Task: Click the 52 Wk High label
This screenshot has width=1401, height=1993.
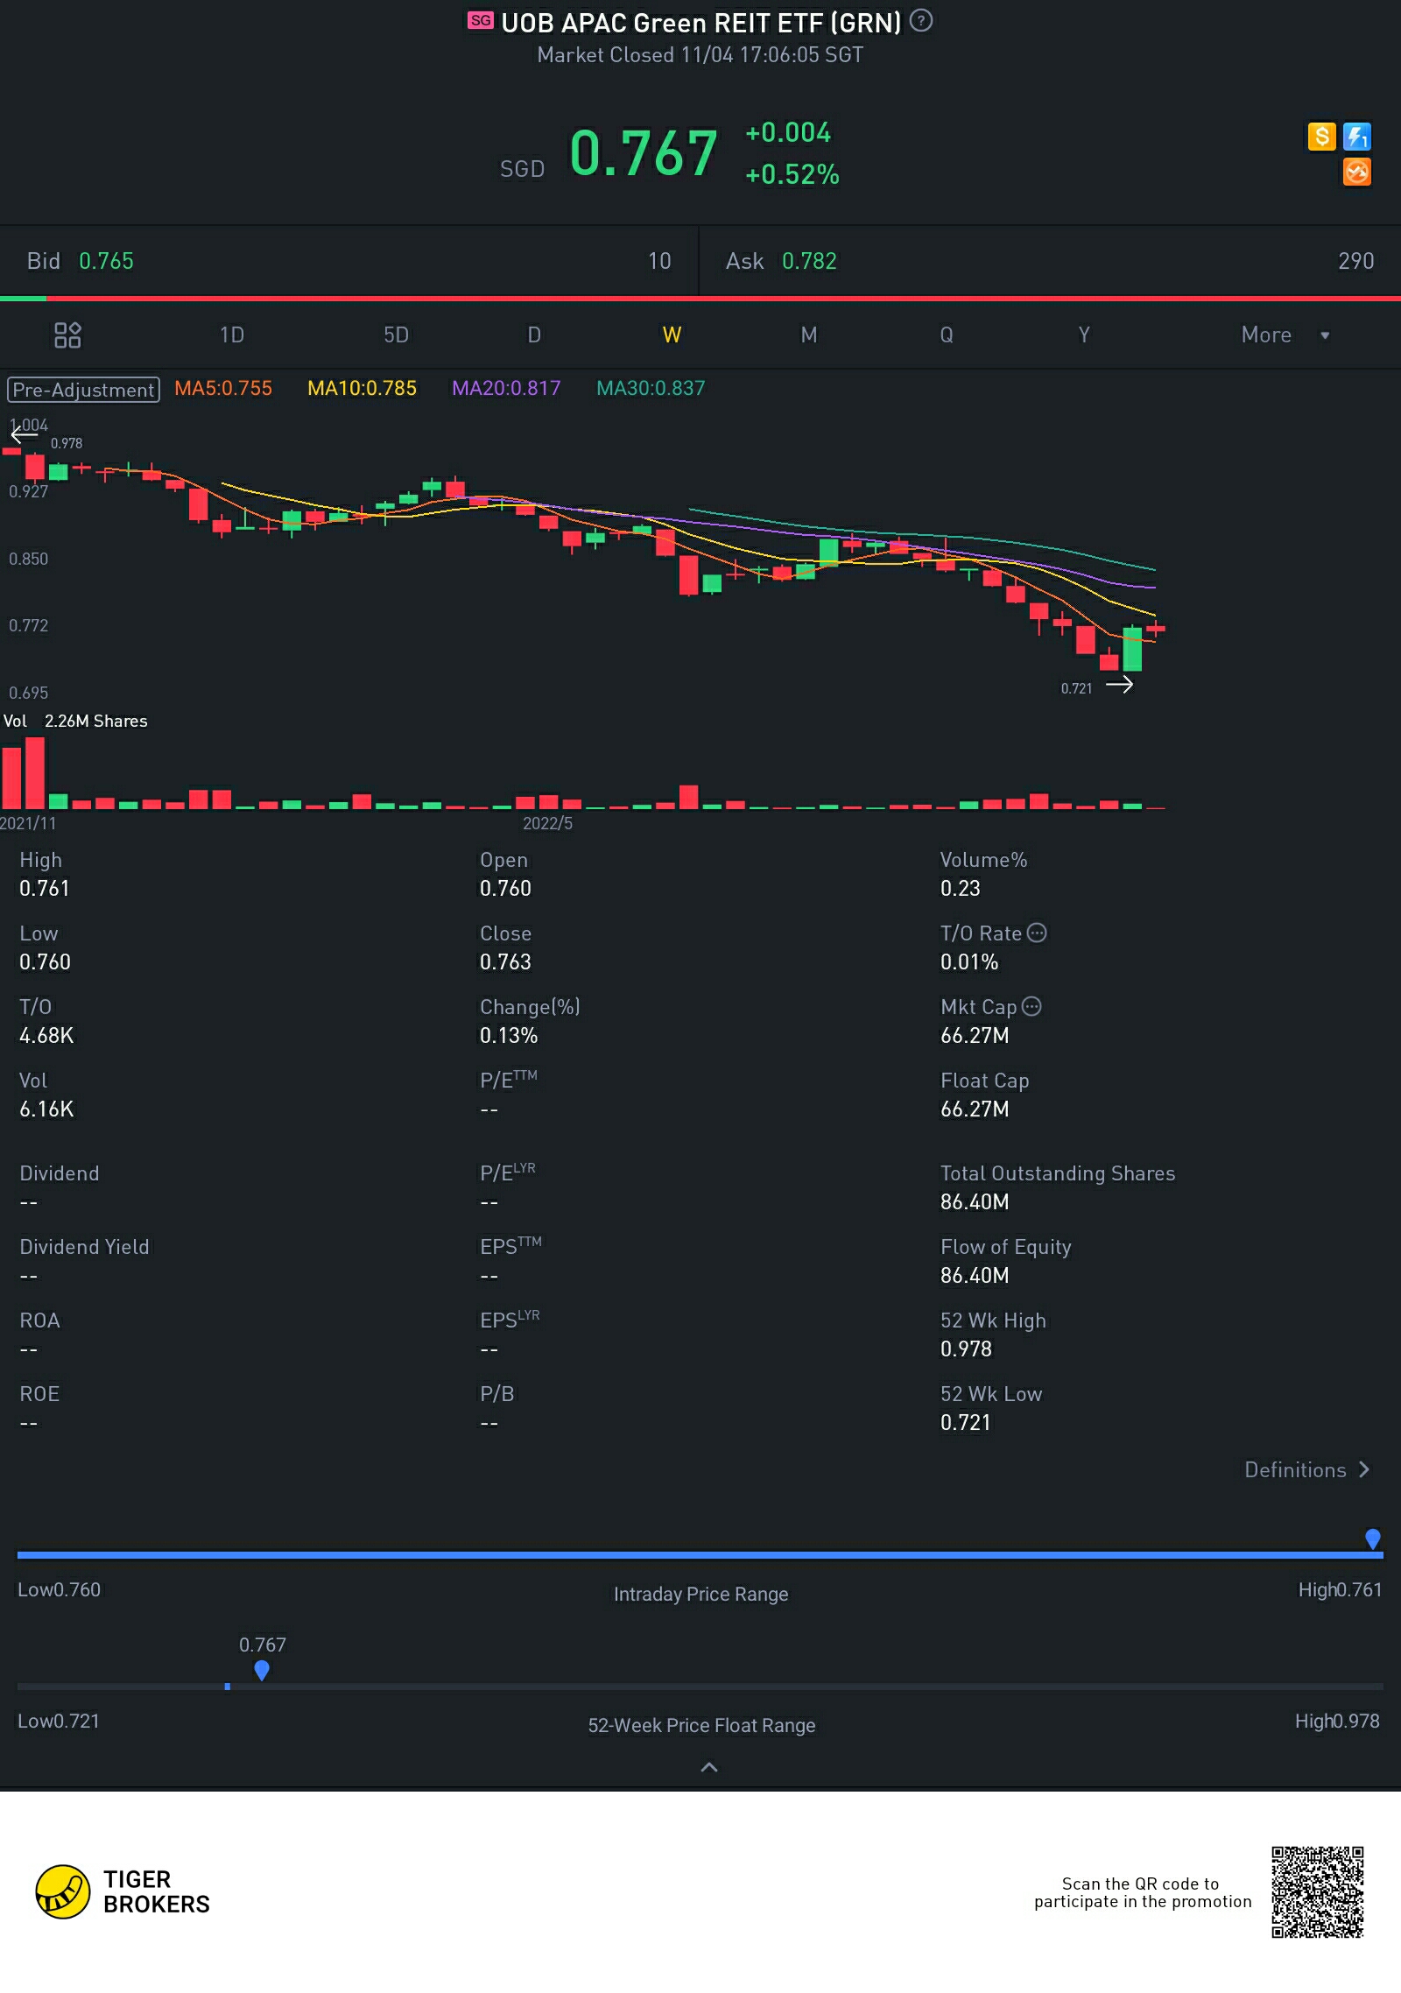Action: tap(993, 1320)
